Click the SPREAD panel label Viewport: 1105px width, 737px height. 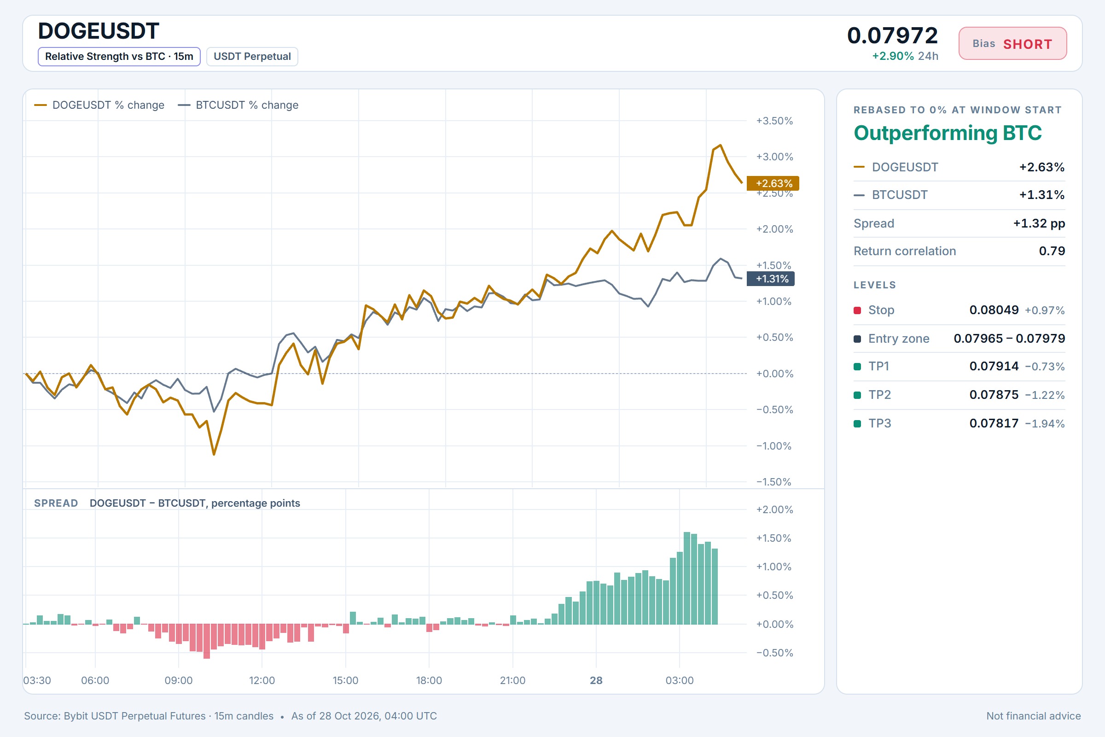[56, 503]
